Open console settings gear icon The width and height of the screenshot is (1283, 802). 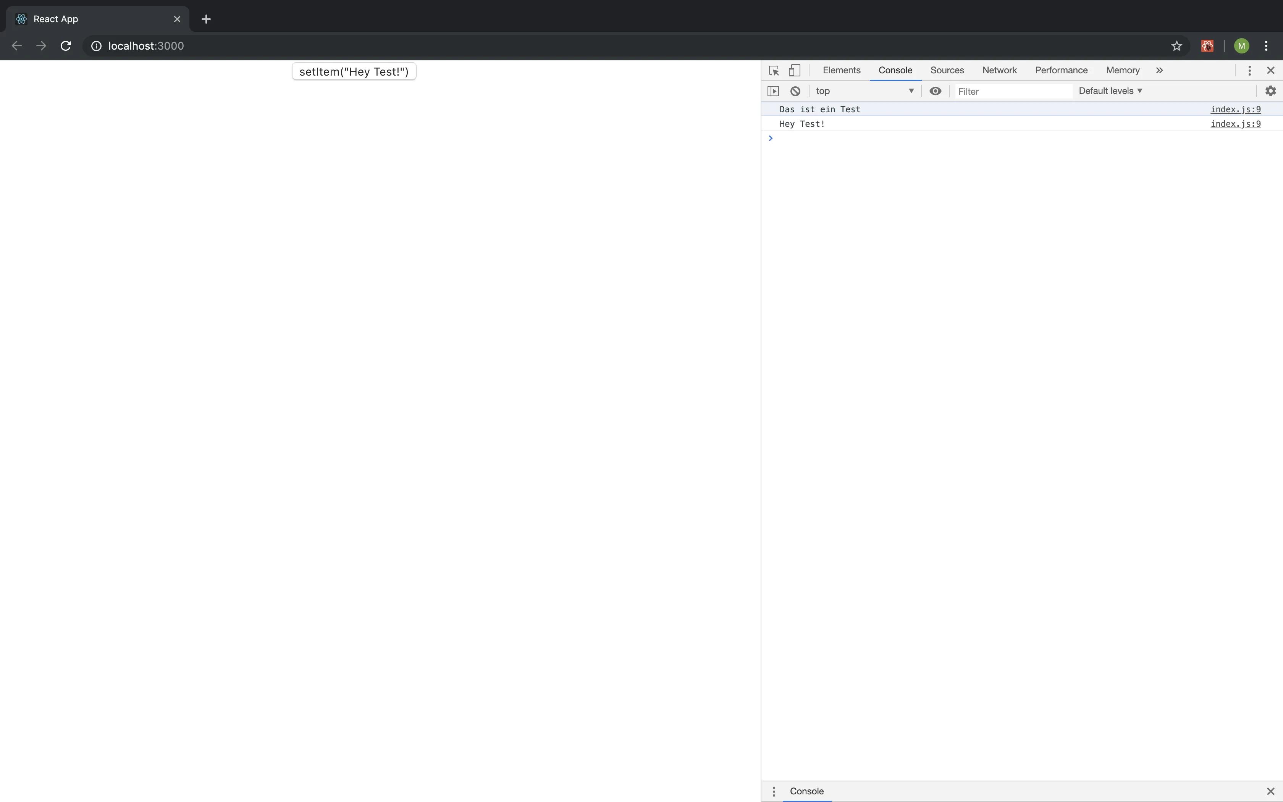pyautogui.click(x=1270, y=91)
